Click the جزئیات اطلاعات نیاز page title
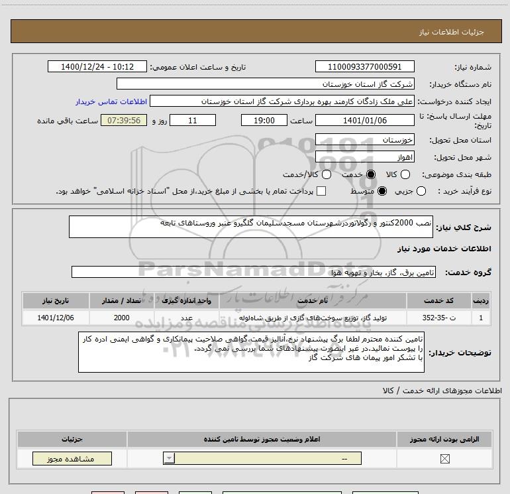510x494 pixels. pyautogui.click(x=451, y=32)
